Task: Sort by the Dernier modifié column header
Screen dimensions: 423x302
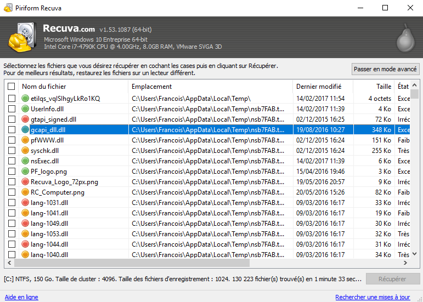Action: pos(323,87)
